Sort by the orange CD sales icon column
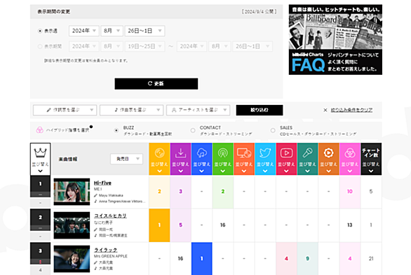Image resolution: width=411 pixels, height=275 pixels. click(x=159, y=159)
